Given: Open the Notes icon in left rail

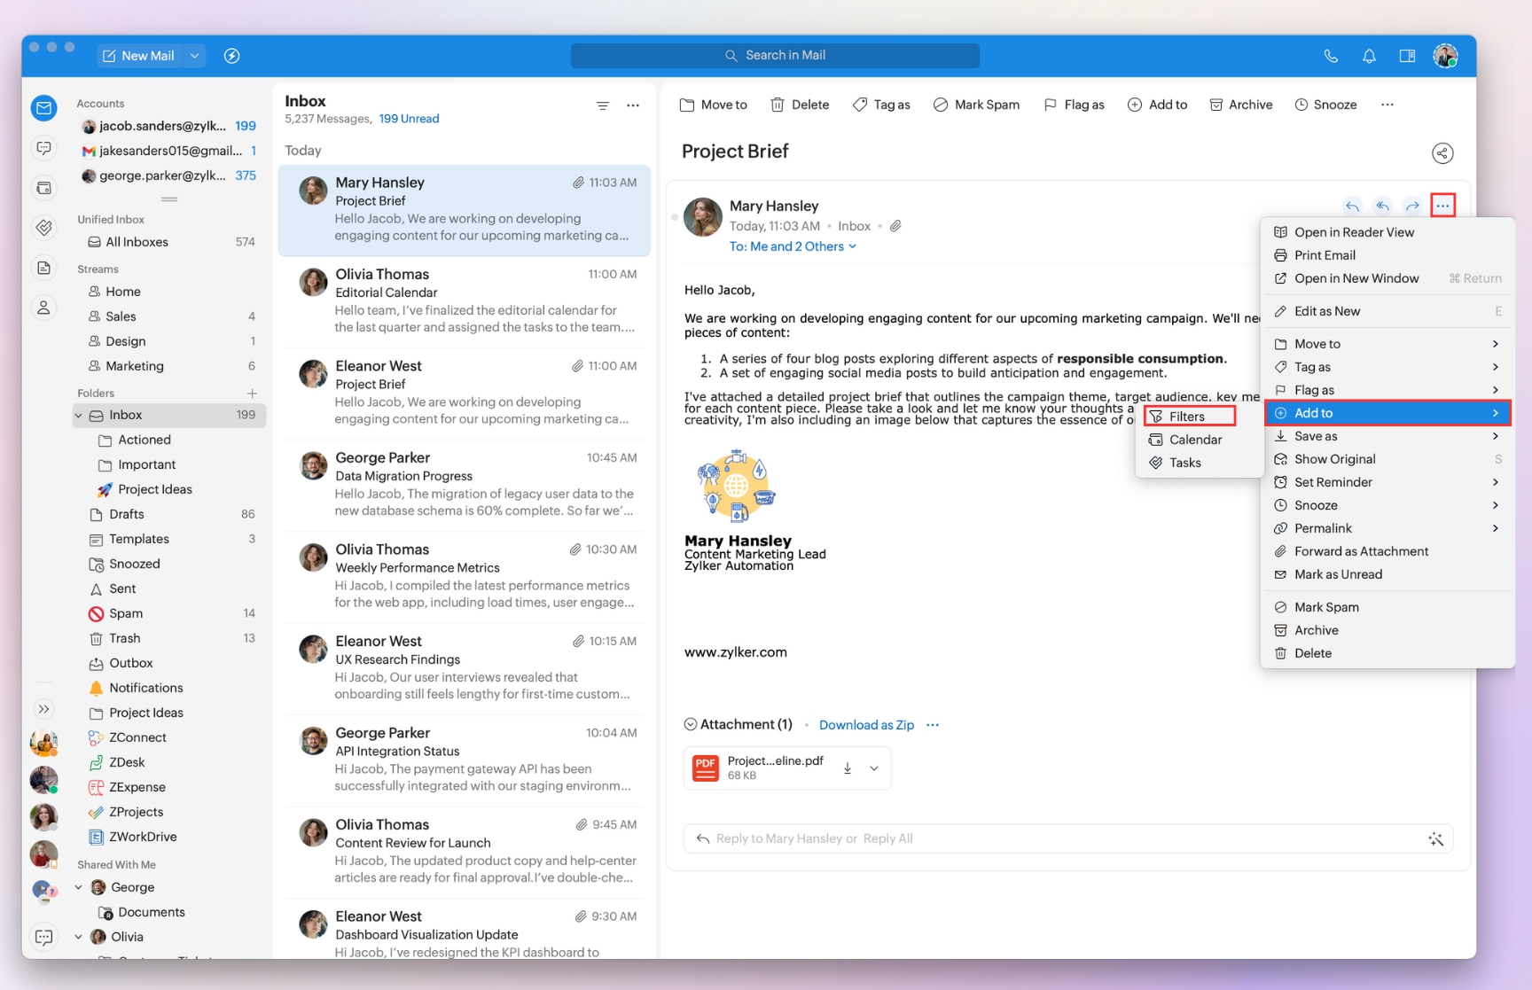Looking at the screenshot, I should [x=43, y=268].
